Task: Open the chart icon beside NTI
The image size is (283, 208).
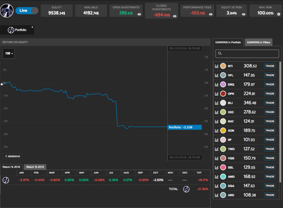Action: coord(217,66)
